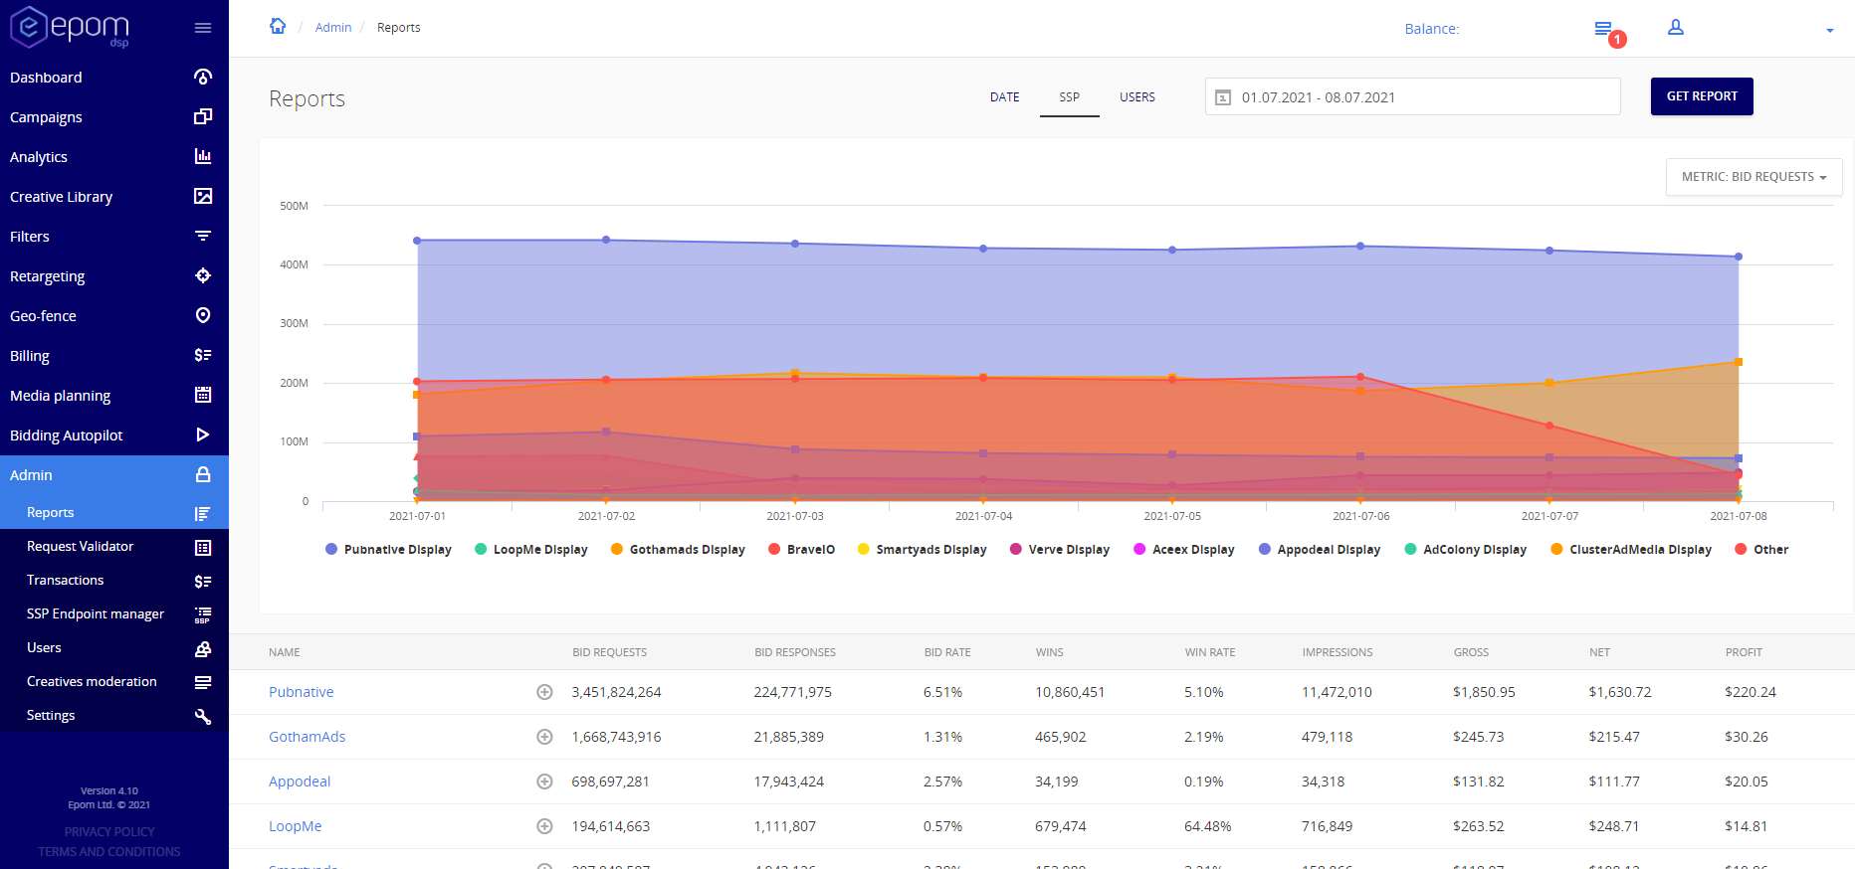Viewport: 1855px width, 869px height.
Task: Expand the LoopMe row details
Action: [x=544, y=826]
